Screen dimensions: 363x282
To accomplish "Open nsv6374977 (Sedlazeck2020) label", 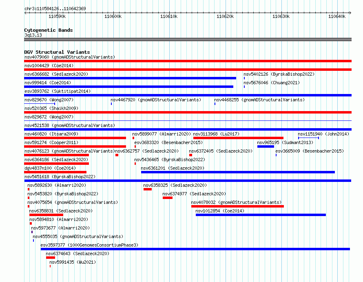I will coord(194,194).
